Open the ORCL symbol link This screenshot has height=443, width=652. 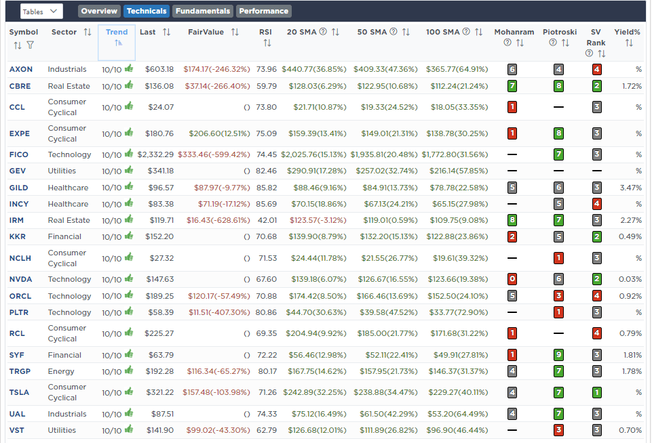point(20,297)
